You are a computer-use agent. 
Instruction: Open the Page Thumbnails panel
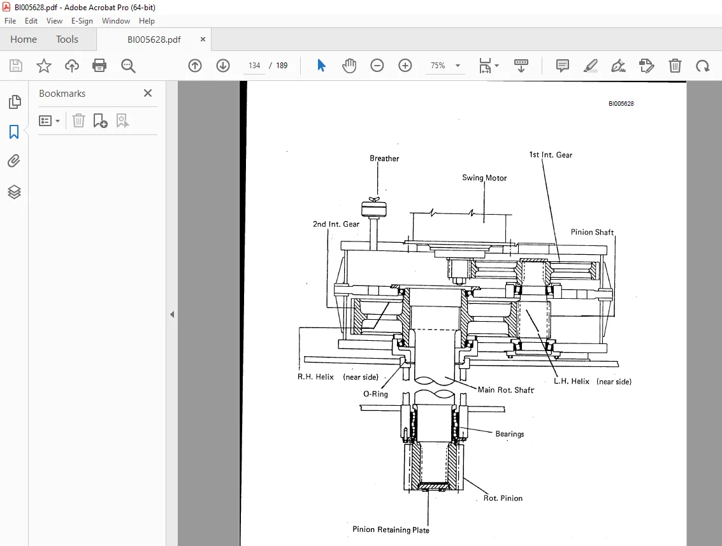coord(14,102)
